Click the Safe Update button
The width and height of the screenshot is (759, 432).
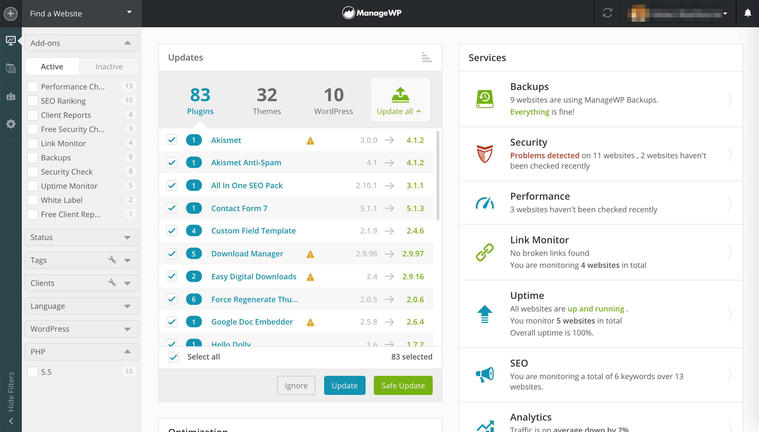404,386
